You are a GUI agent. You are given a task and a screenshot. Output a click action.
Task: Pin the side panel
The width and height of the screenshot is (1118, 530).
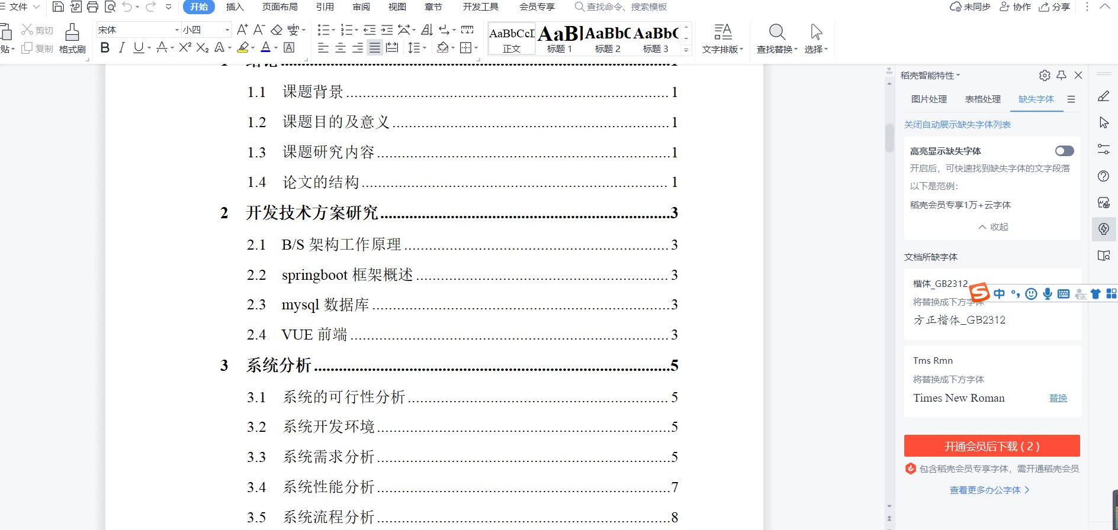[1061, 76]
